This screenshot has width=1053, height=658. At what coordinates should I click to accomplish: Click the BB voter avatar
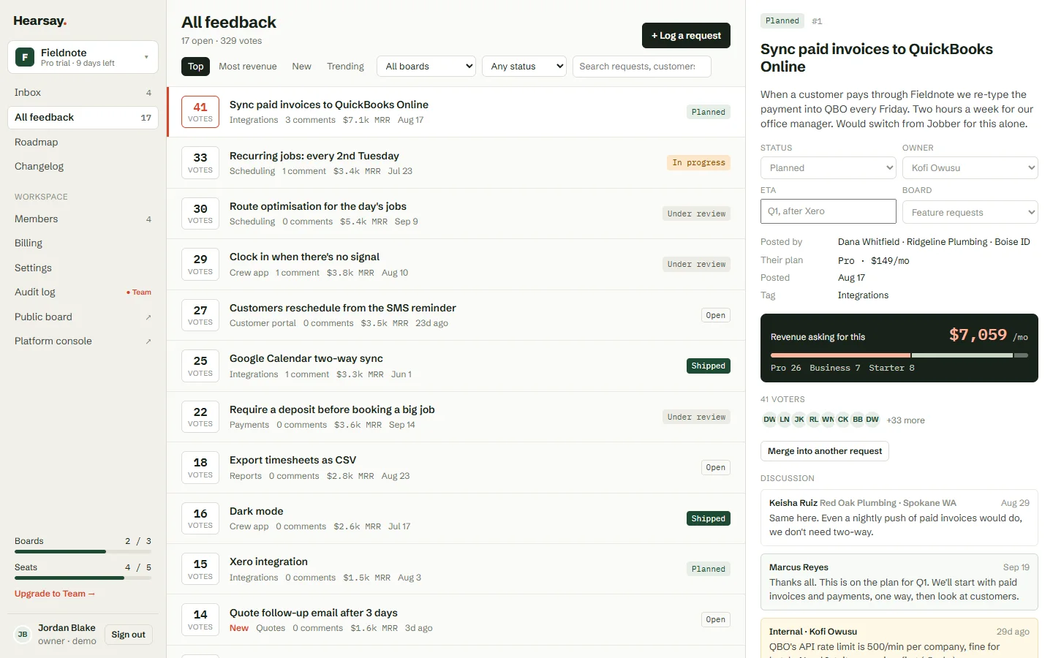[858, 420]
